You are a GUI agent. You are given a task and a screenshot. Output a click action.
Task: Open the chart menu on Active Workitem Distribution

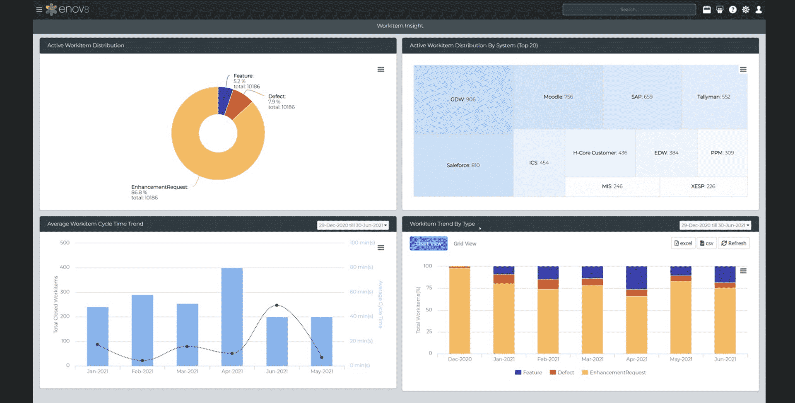381,69
